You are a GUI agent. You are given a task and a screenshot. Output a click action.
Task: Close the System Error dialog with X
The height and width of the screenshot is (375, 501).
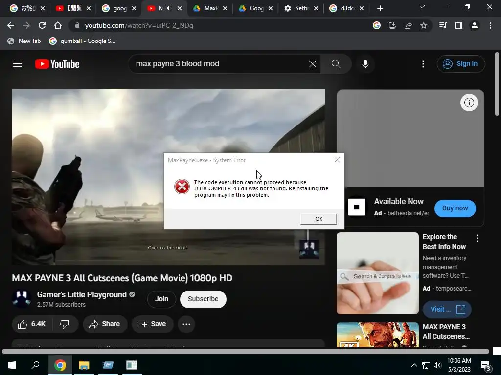(x=337, y=160)
